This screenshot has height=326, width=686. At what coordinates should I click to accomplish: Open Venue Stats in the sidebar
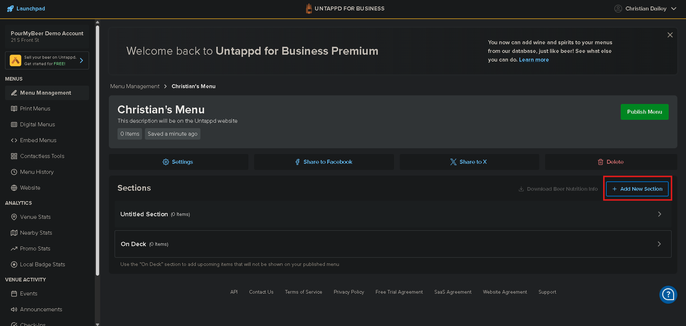(47, 217)
